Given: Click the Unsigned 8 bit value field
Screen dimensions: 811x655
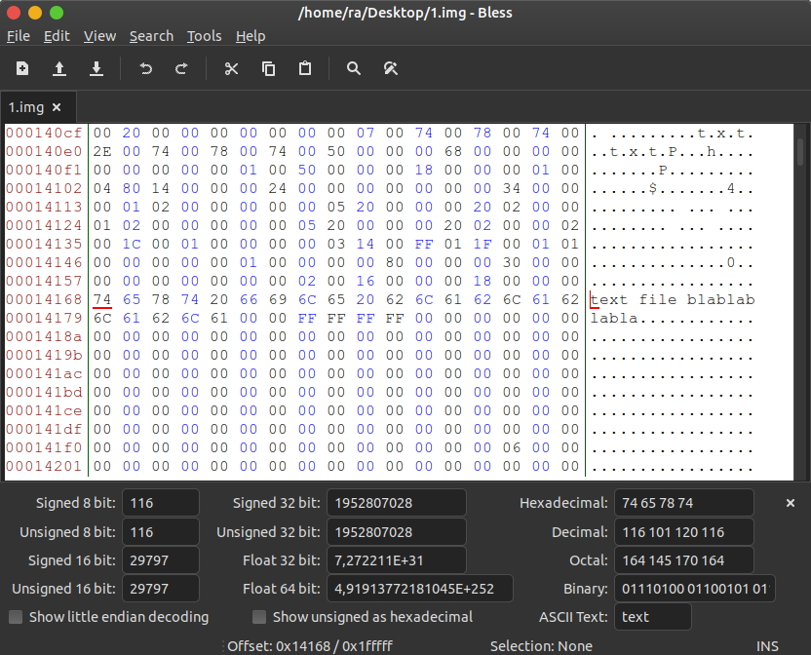Looking at the screenshot, I should [160, 532].
